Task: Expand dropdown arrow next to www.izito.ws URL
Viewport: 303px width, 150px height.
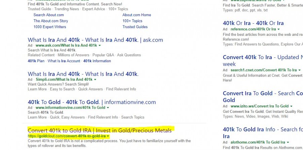Action: pos(291,106)
